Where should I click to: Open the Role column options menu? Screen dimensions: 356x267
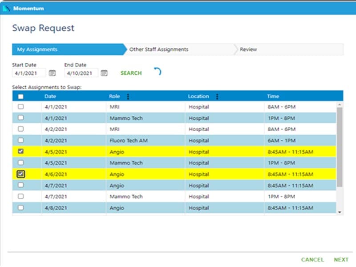(128, 97)
